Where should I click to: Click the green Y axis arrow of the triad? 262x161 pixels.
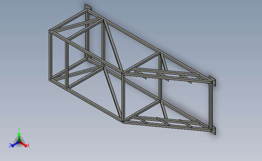[x=19, y=137]
